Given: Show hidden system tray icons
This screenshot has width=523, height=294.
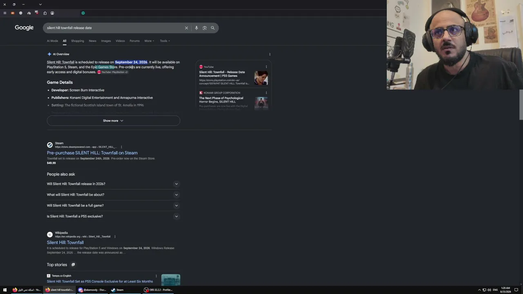Looking at the screenshot, I should (479, 290).
